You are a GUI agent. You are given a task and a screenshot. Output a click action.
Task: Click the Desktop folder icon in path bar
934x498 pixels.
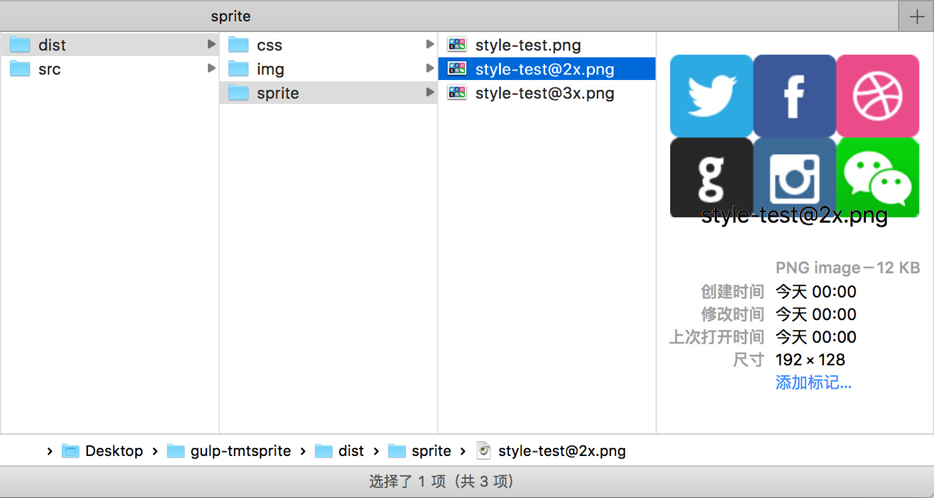[x=71, y=451]
